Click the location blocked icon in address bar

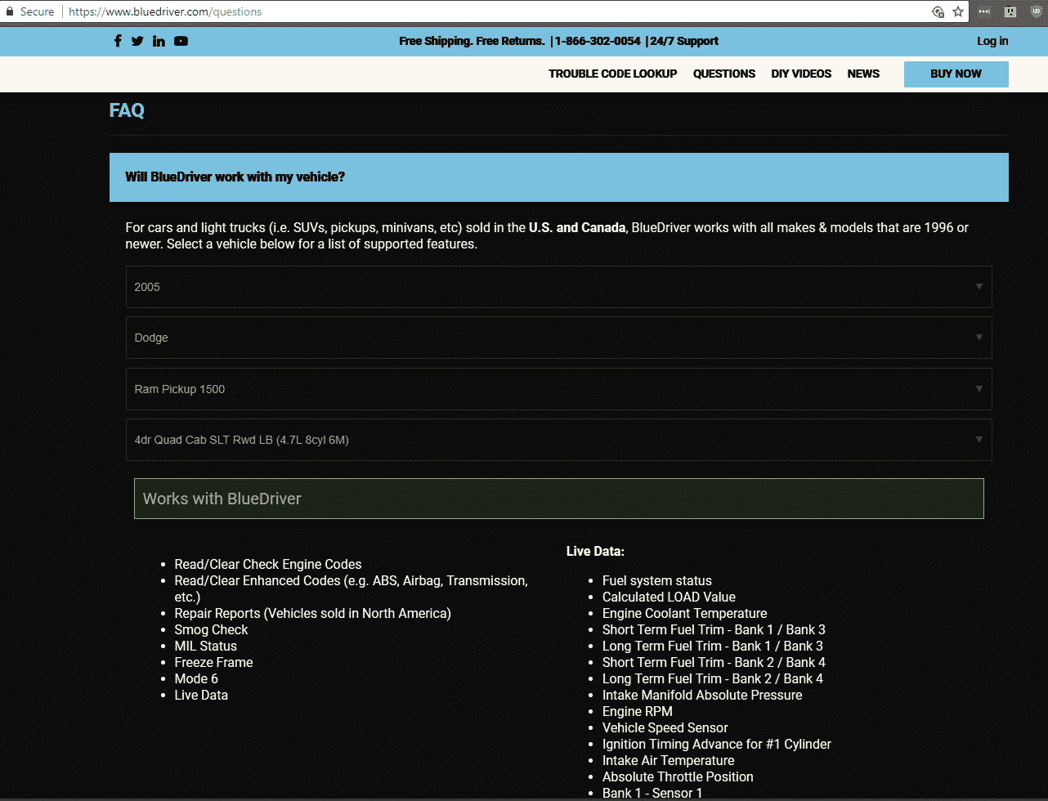(938, 11)
